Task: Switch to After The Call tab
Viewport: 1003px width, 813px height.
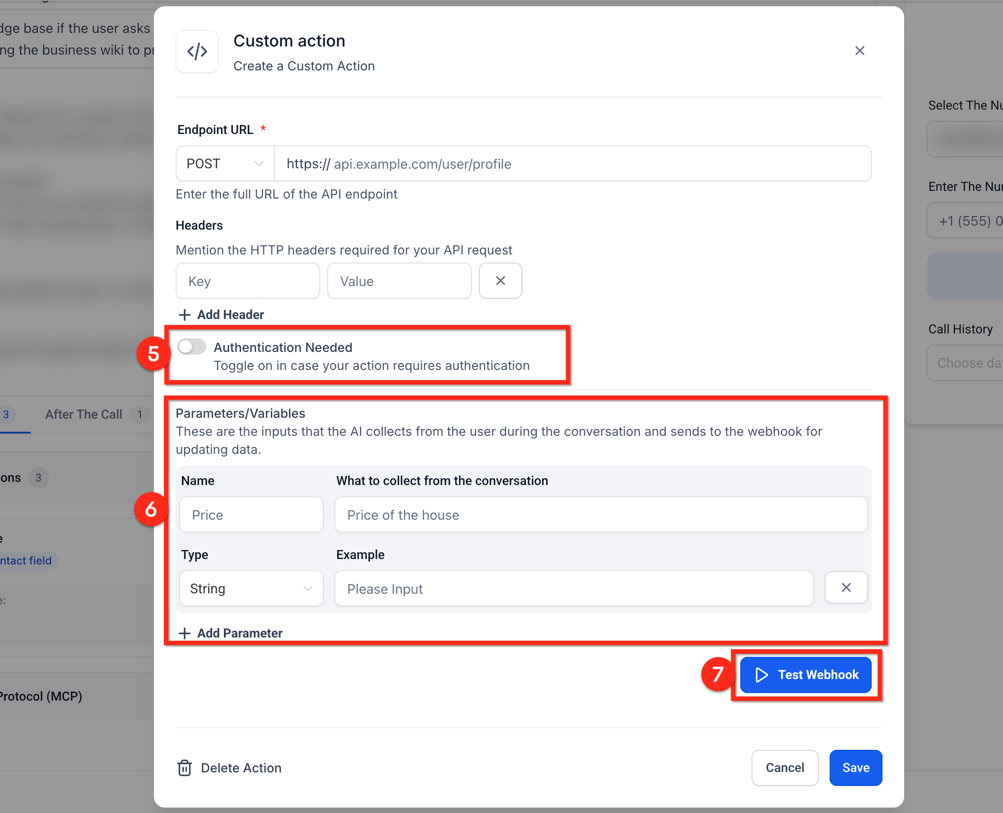Action: [x=84, y=415]
